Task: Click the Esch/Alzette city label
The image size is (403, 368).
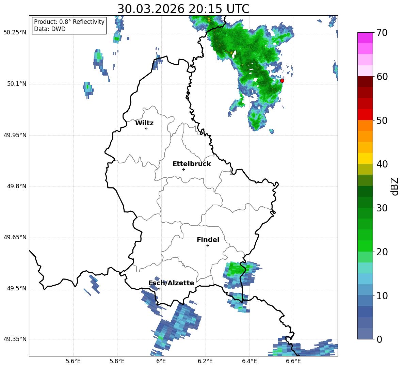Action: click(171, 283)
